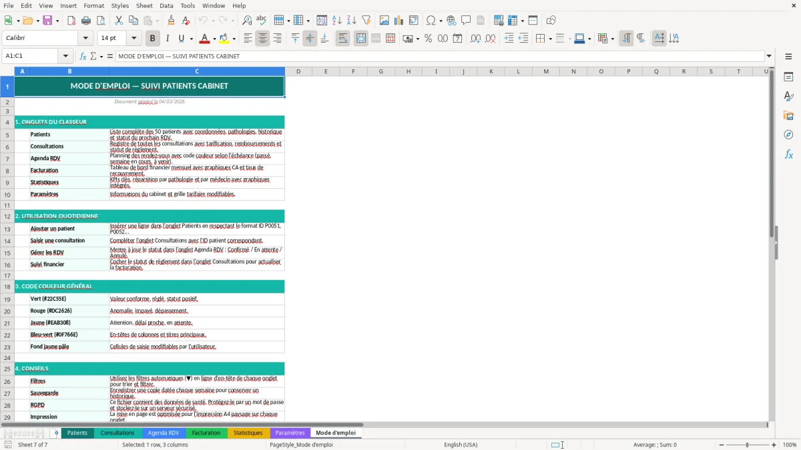The width and height of the screenshot is (801, 450).
Task: Switch to Facturation sheet tab
Action: coord(206,433)
